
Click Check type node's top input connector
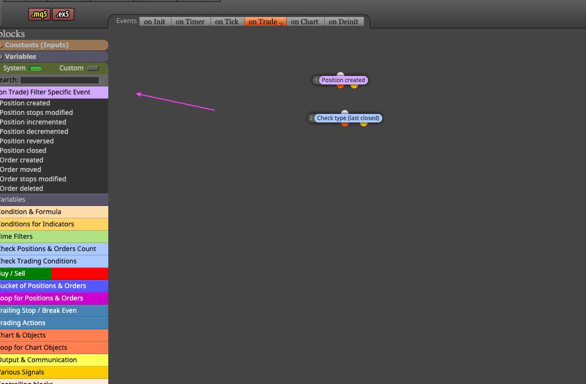tap(345, 113)
